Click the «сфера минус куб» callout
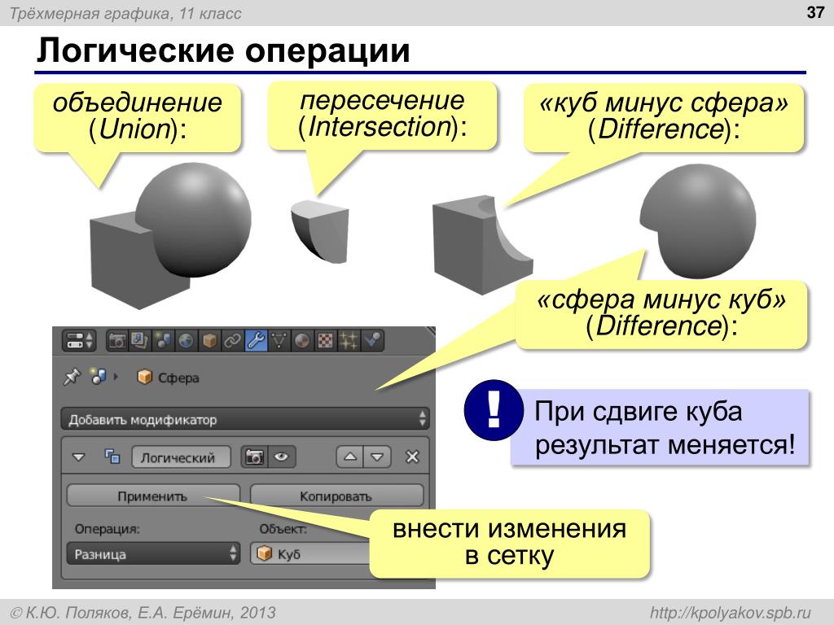 click(x=661, y=313)
